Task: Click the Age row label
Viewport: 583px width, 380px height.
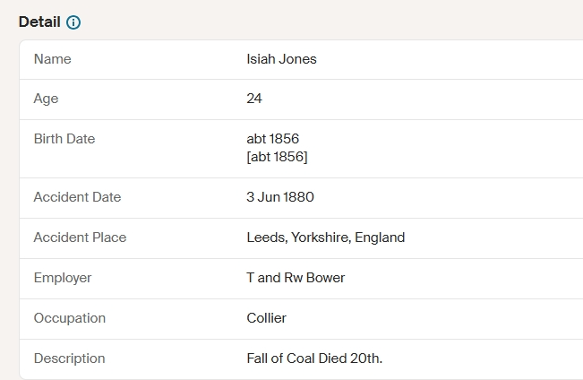Action: 46,99
